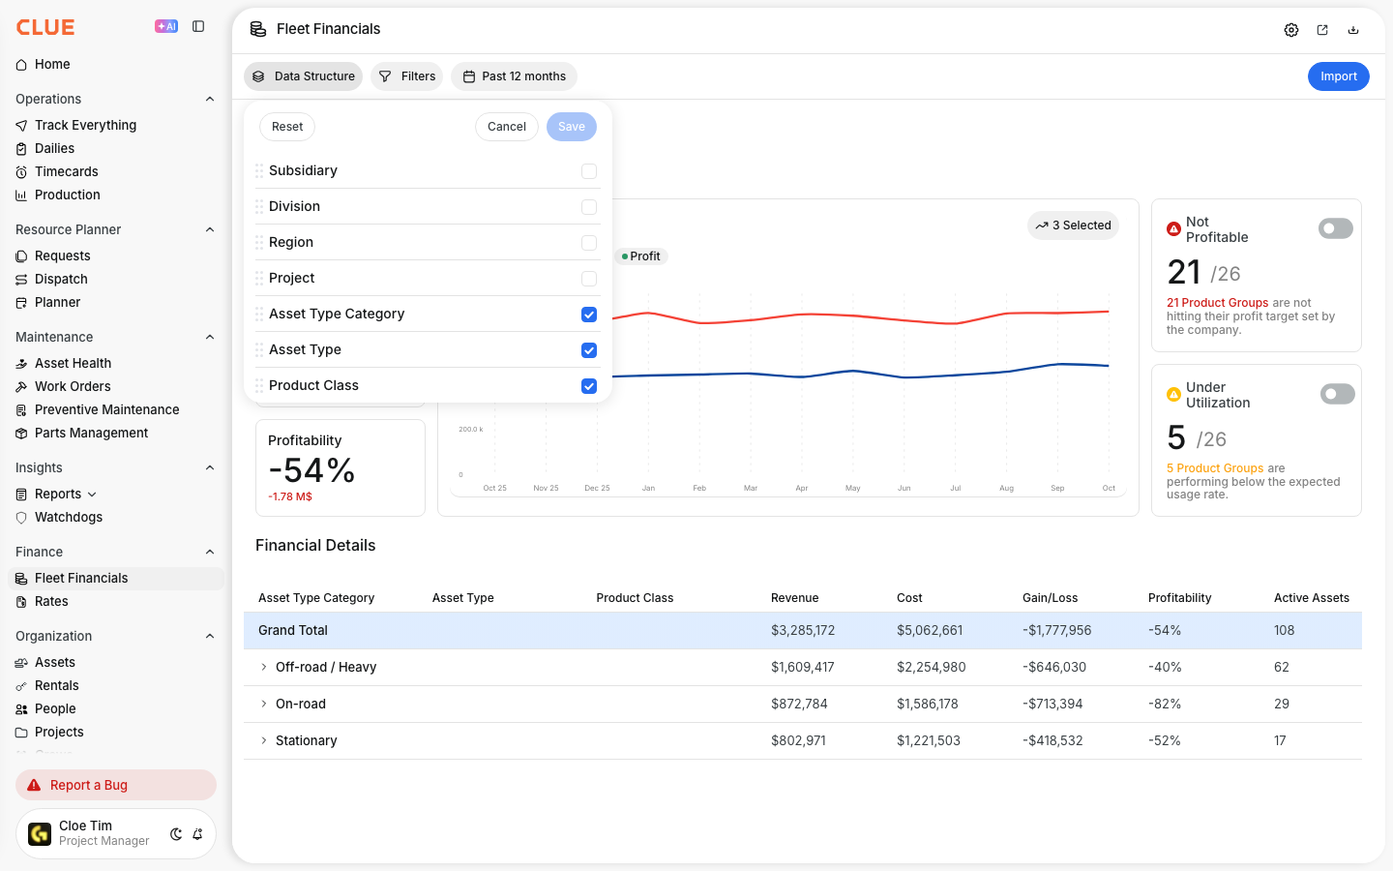
Task: Open the settings gear icon
Action: (1291, 30)
